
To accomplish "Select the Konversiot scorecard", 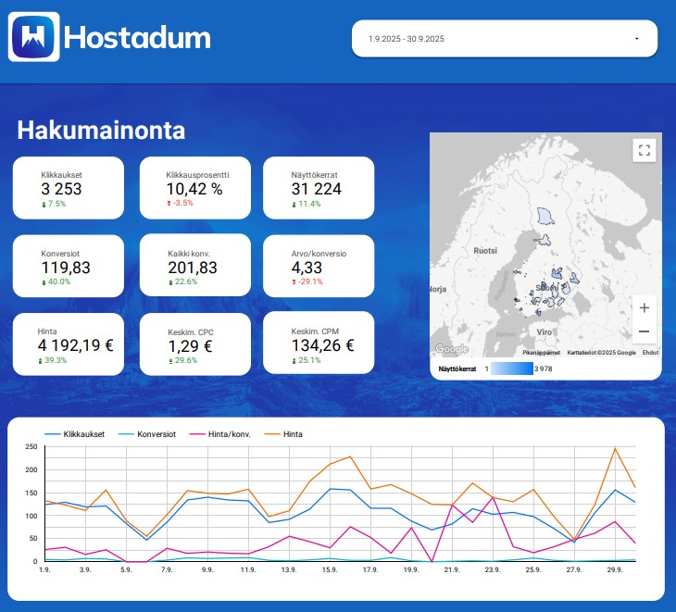I will (69, 266).
